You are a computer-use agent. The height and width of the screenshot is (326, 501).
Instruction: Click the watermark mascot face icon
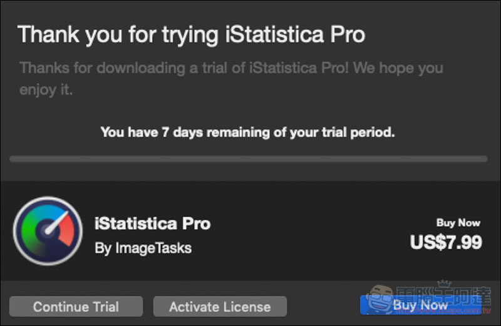click(380, 300)
